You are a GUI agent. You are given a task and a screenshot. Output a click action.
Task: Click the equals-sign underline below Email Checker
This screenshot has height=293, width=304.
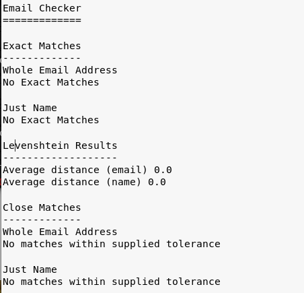42,20
